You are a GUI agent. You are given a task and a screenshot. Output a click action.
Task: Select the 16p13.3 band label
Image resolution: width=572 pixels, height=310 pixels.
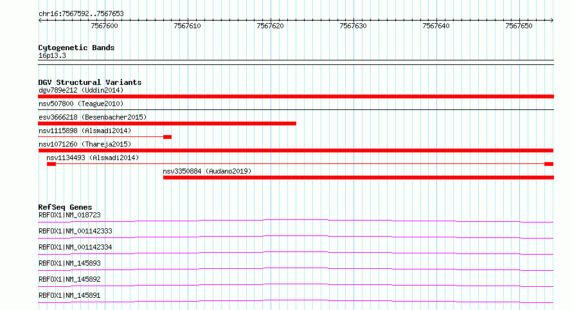(52, 55)
